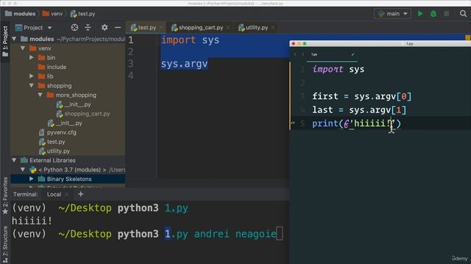This screenshot has height=264, width=471.
Task: Open Project panel settings gear
Action: 105,28
